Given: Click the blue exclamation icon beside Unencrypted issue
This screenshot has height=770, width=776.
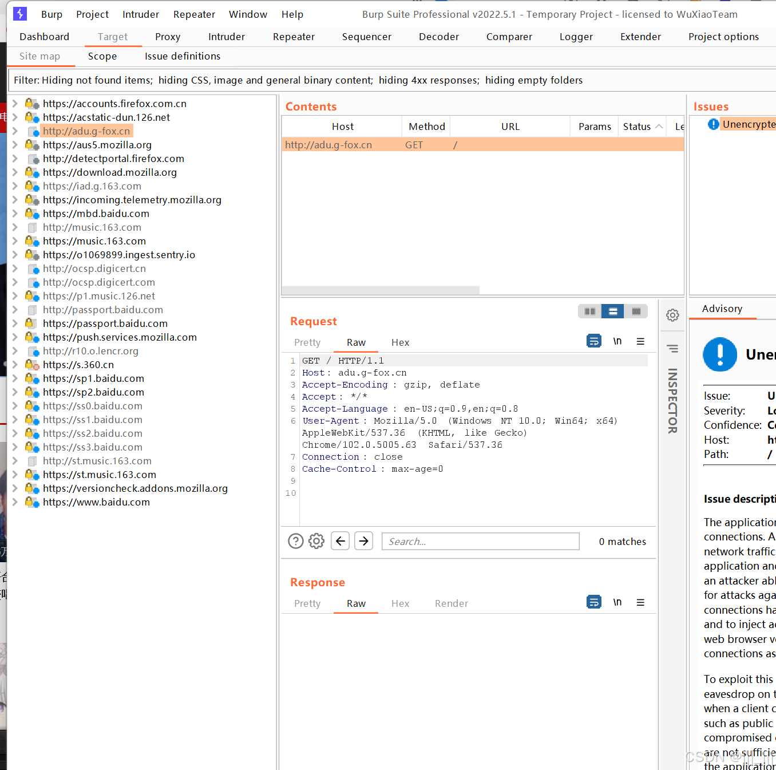Looking at the screenshot, I should coord(714,124).
